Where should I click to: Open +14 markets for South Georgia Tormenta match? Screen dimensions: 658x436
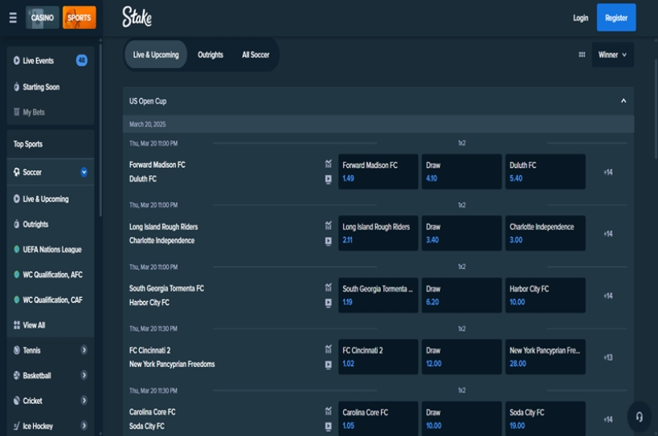coord(608,295)
